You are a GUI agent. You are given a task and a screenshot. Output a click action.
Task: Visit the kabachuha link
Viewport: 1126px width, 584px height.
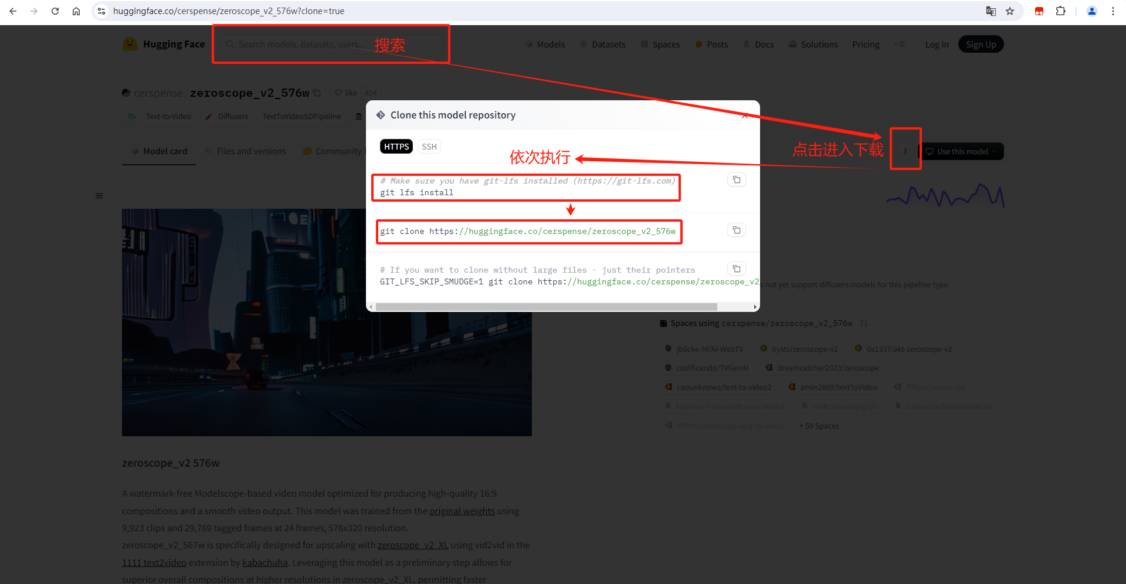click(265, 562)
